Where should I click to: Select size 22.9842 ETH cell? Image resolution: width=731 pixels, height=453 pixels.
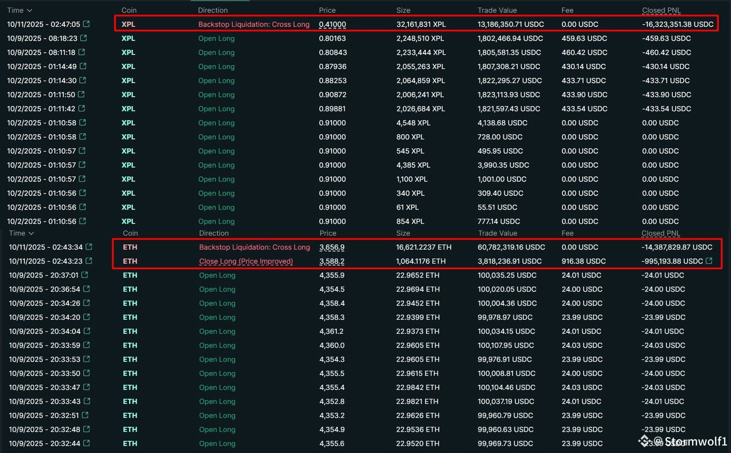tap(418, 388)
